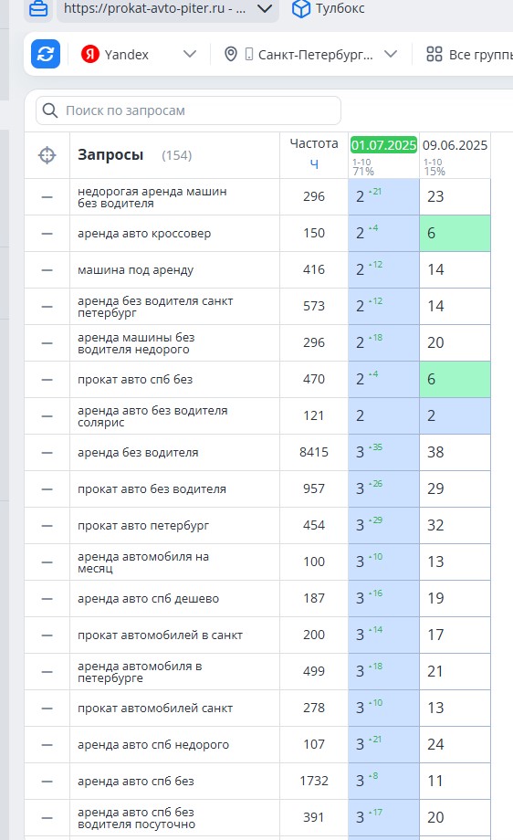Viewport: 513px width, 840px height.
Task: Click the location pin icon
Action: click(231, 54)
